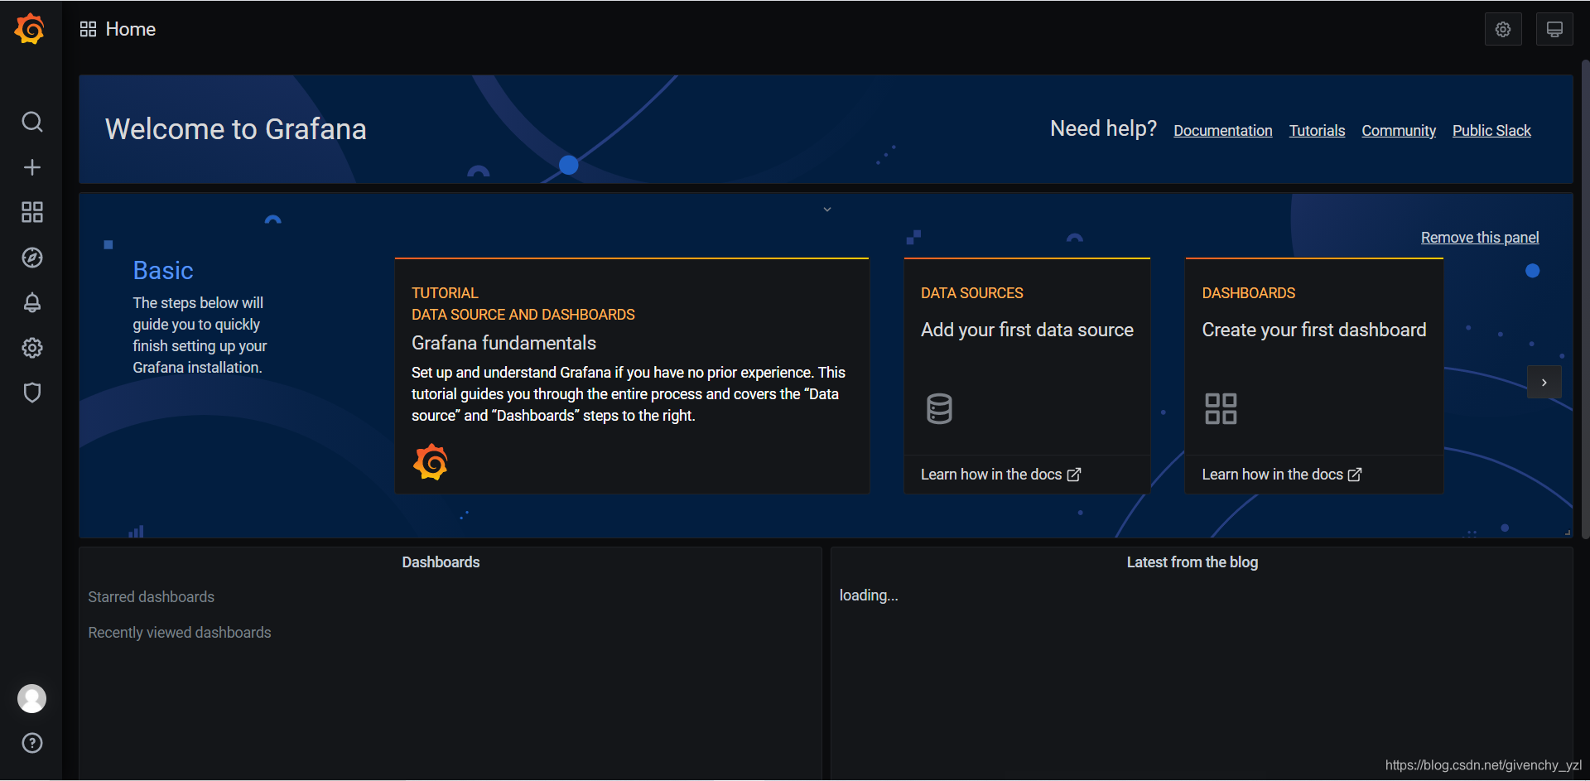
Task: Click the page vertical scrollbar
Action: (x=1585, y=300)
